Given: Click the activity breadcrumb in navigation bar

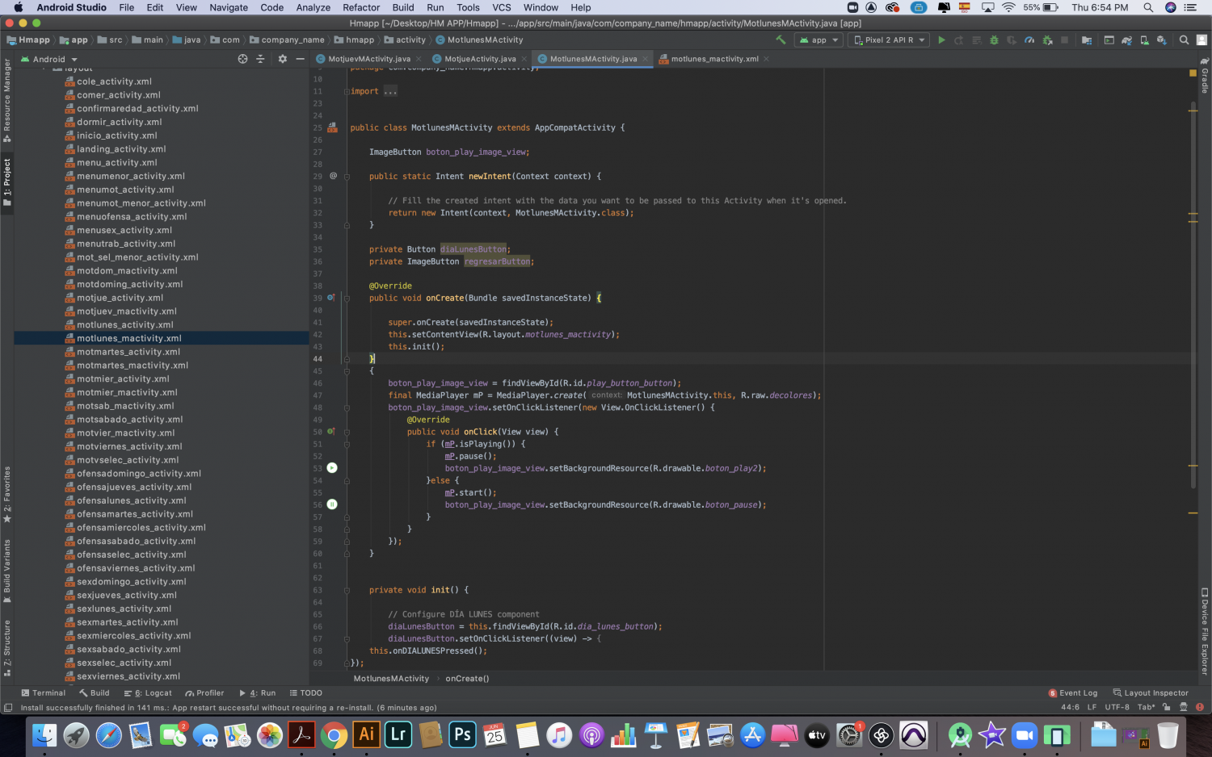Looking at the screenshot, I should 405,40.
